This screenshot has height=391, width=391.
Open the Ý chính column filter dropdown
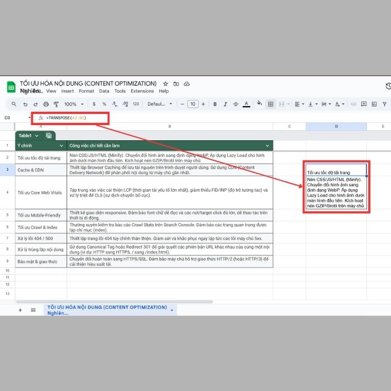pos(61,146)
